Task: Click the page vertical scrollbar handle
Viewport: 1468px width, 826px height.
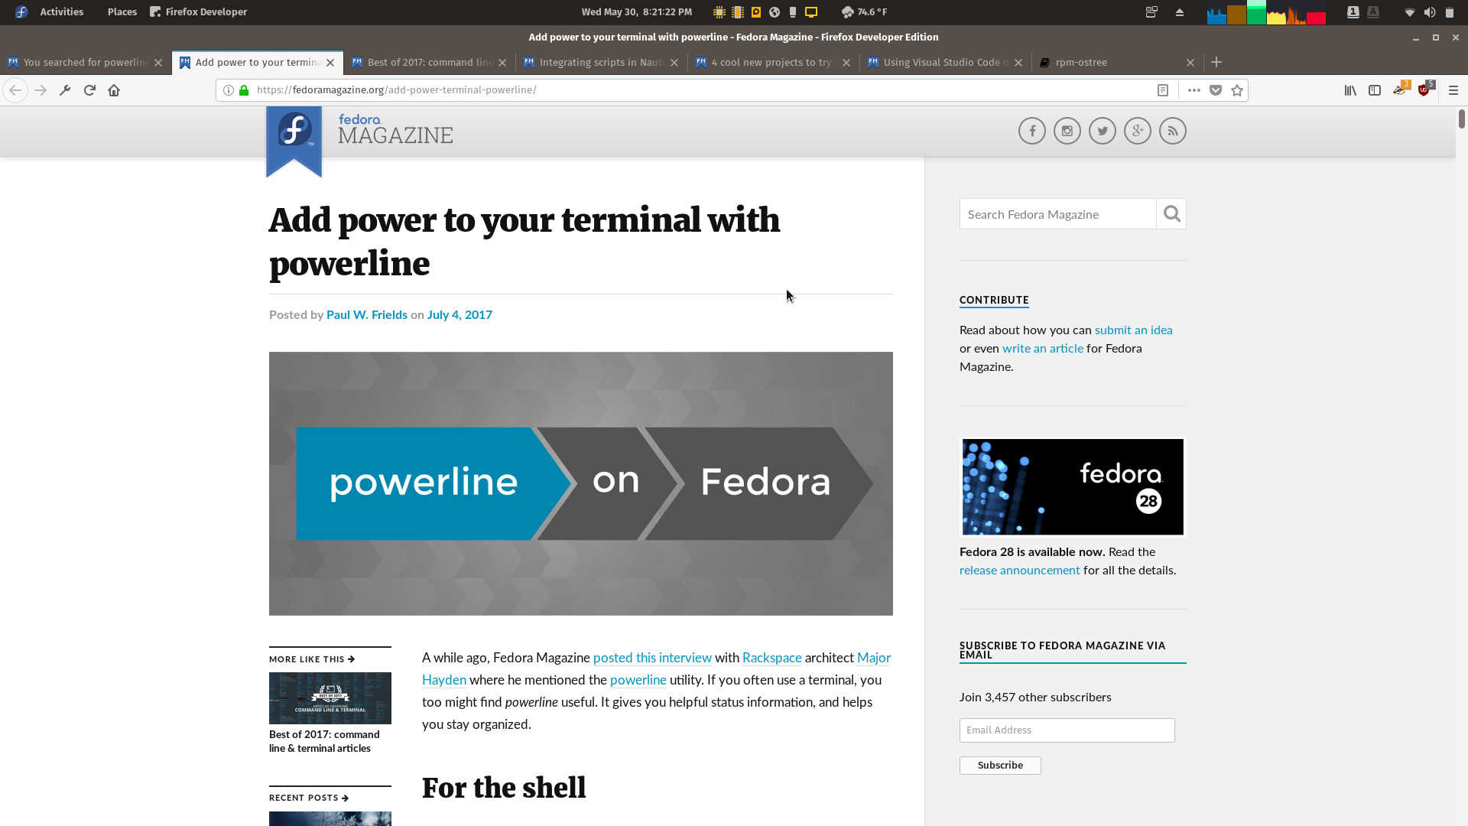Action: (x=1461, y=119)
